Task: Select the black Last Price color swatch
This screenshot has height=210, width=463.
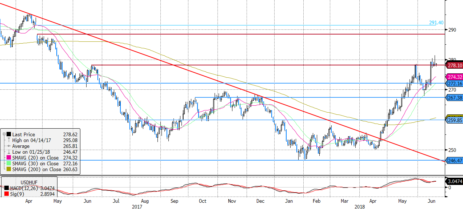Action: 8,134
